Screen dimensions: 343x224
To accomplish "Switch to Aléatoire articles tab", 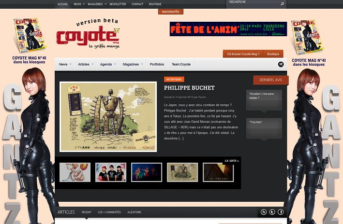I will click(x=134, y=212).
